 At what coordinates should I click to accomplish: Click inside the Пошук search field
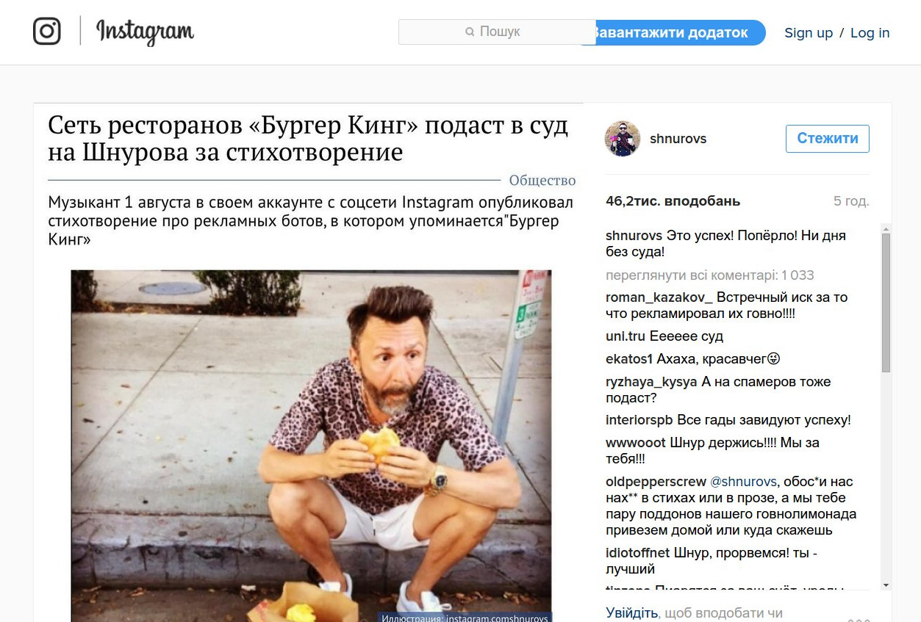497,32
